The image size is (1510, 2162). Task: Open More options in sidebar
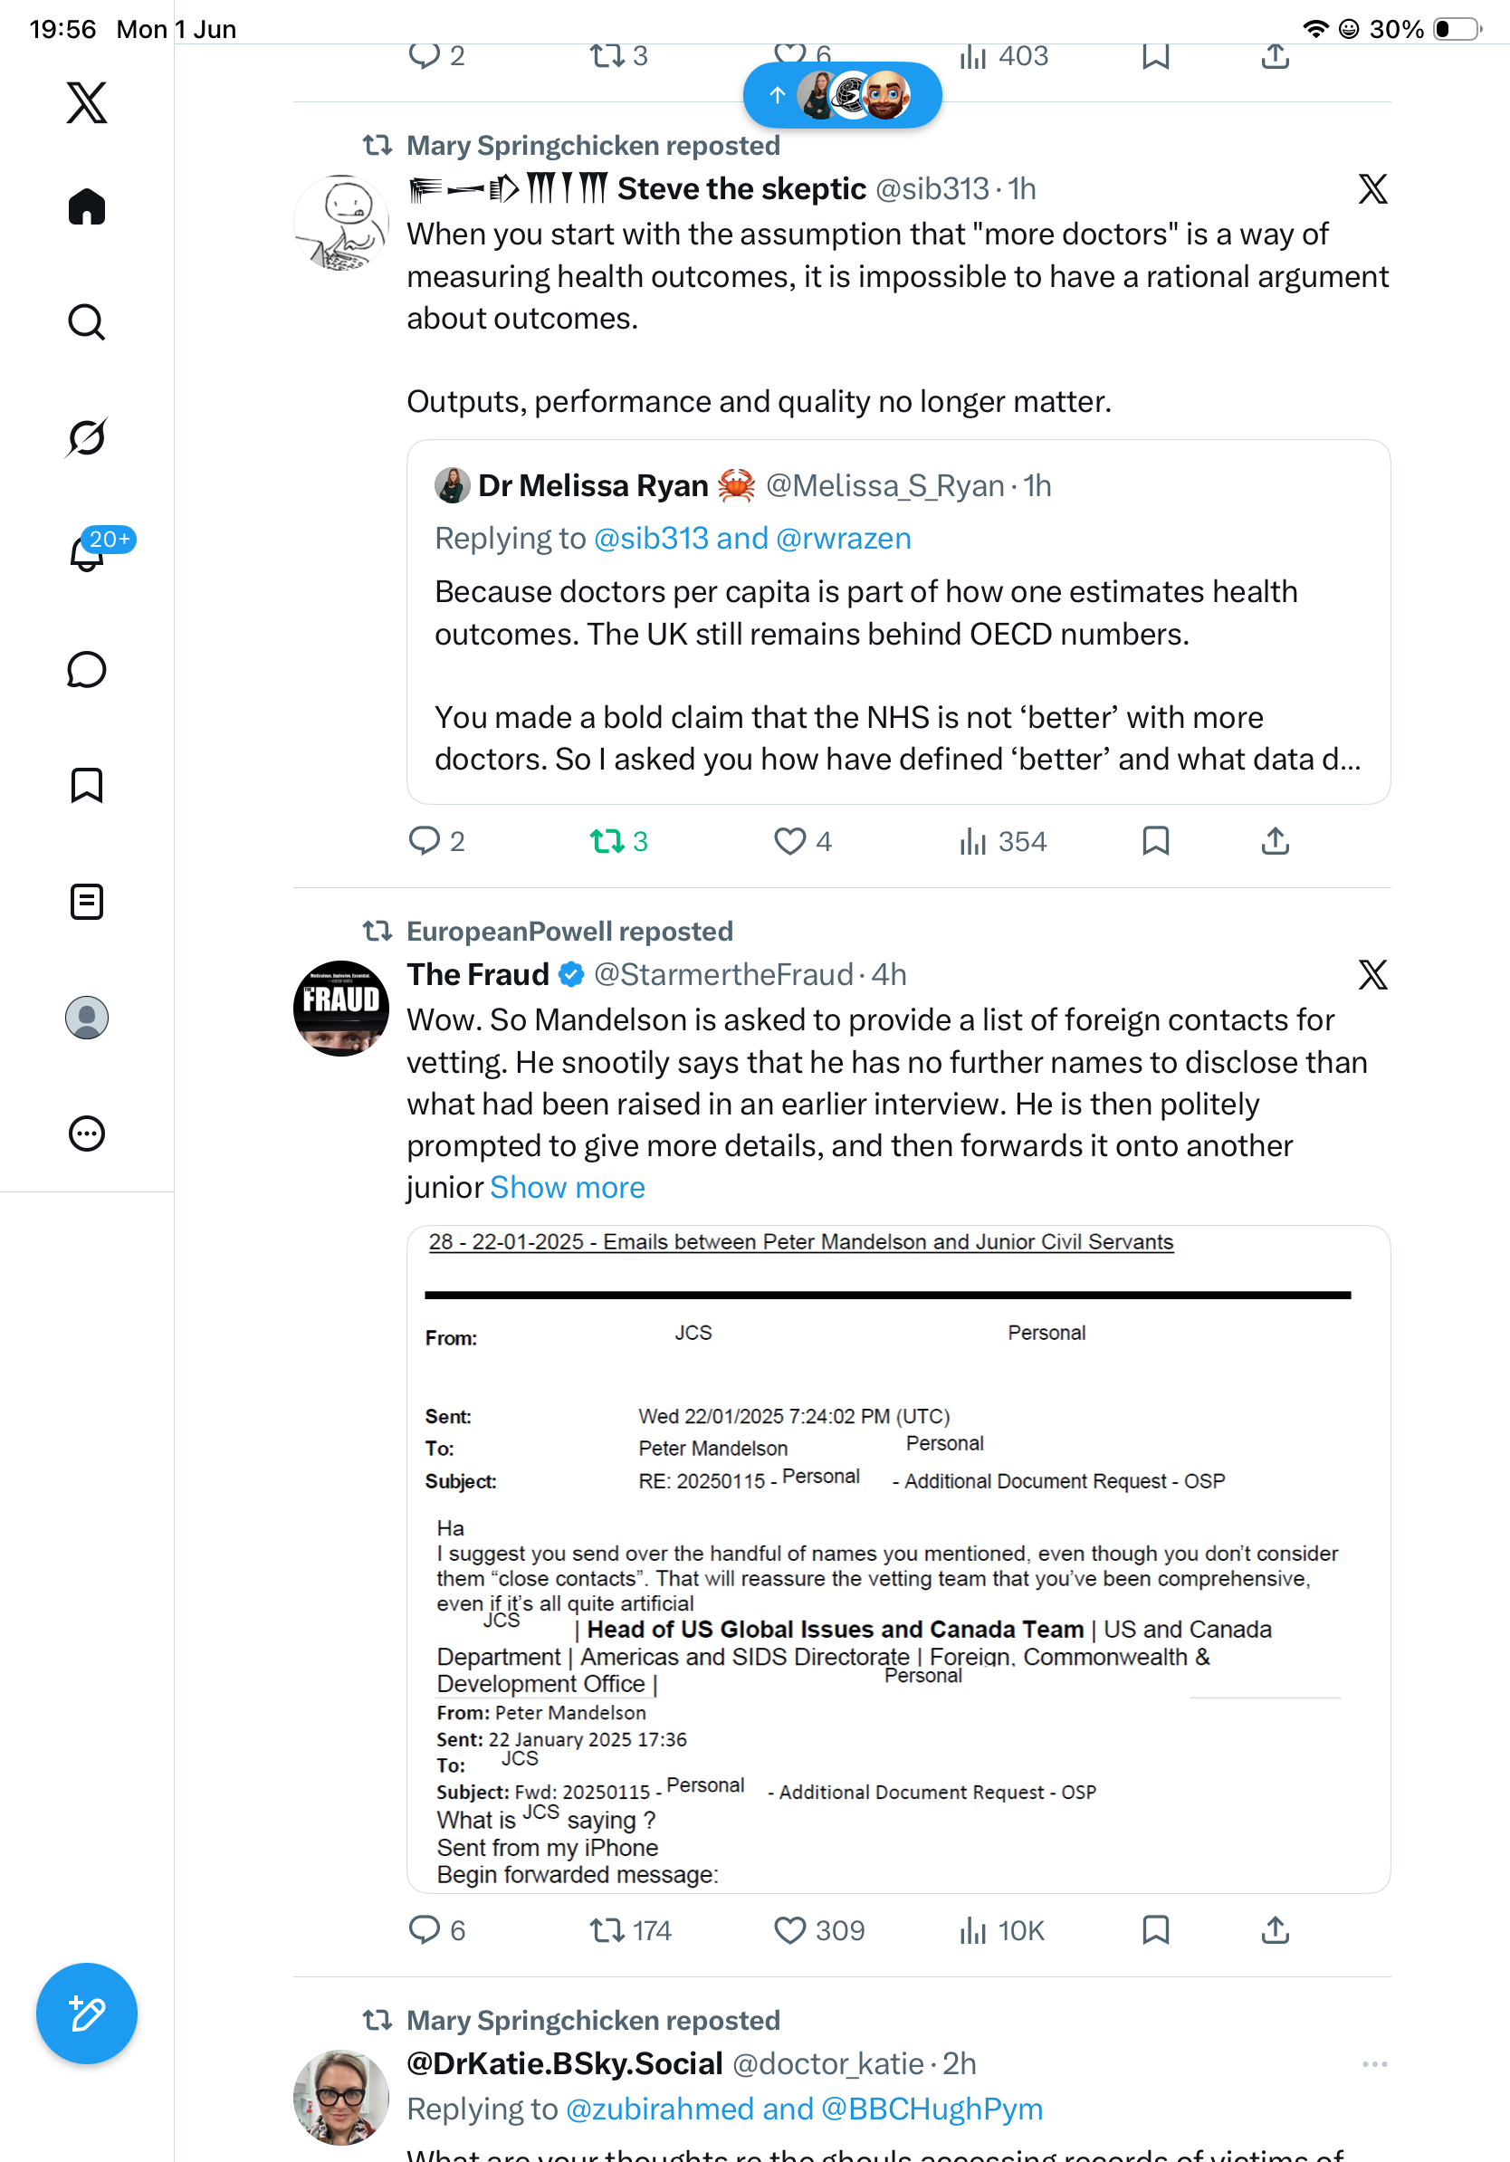87,1134
